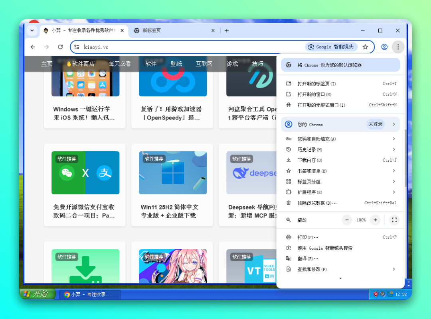Open the Windows 一键运行苹果 iOS article
Image resolution: width=431 pixels, height=319 pixels.
coord(84,113)
